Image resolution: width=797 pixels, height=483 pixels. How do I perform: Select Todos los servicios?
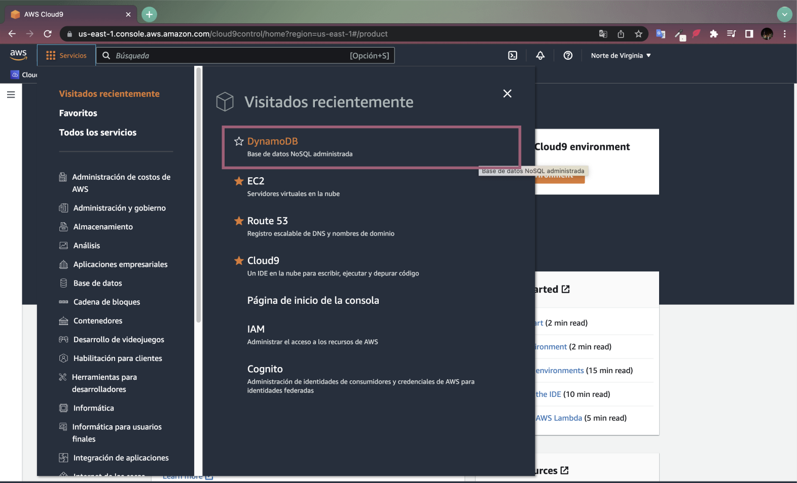tap(98, 132)
